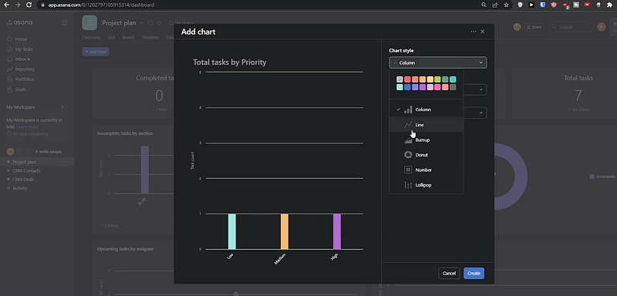Click the Column bars icon in the list
This screenshot has height=296, width=617.
[x=408, y=109]
